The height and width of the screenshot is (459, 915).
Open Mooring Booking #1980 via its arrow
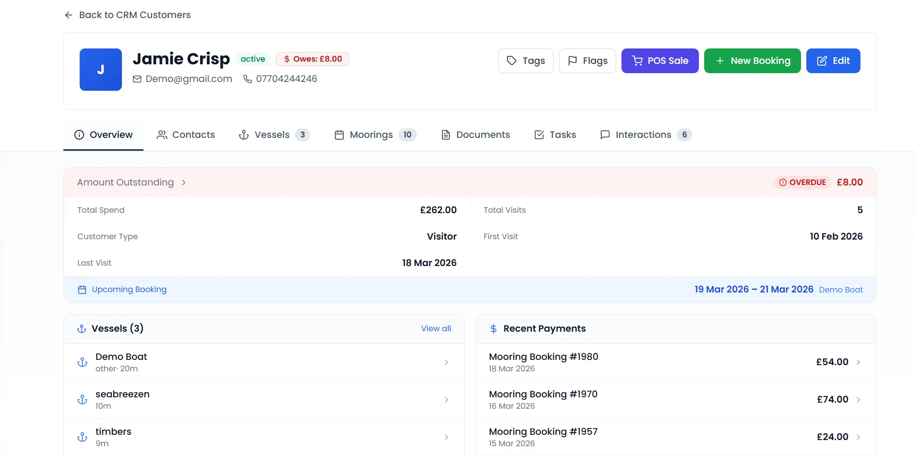click(859, 362)
